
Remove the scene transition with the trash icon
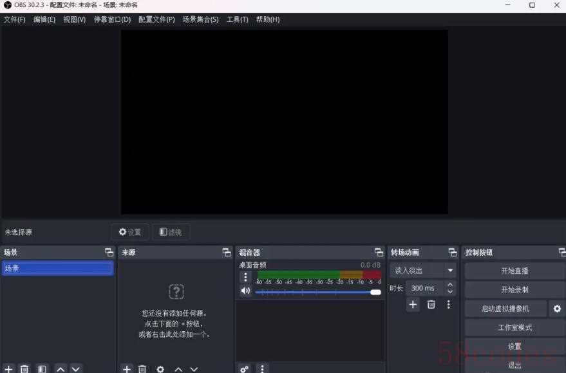coord(431,305)
